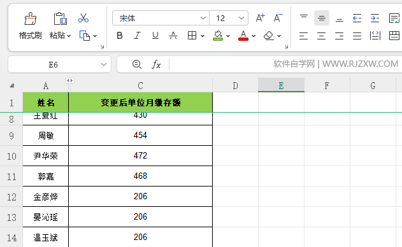Open the clipboard group dialog launcher

coord(103,46)
